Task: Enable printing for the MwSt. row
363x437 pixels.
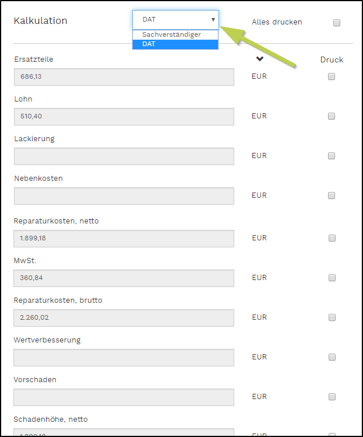Action: click(332, 278)
